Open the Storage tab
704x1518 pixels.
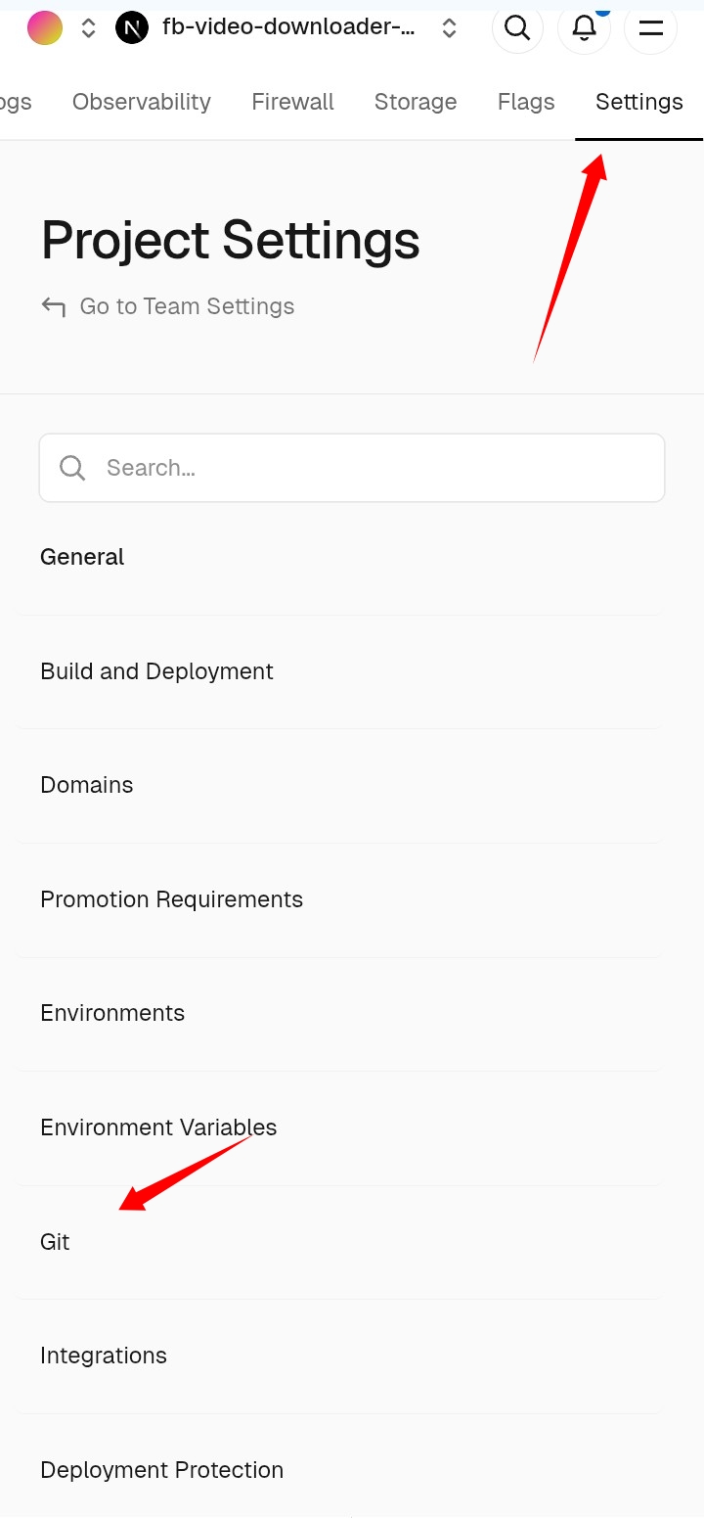pyautogui.click(x=416, y=102)
